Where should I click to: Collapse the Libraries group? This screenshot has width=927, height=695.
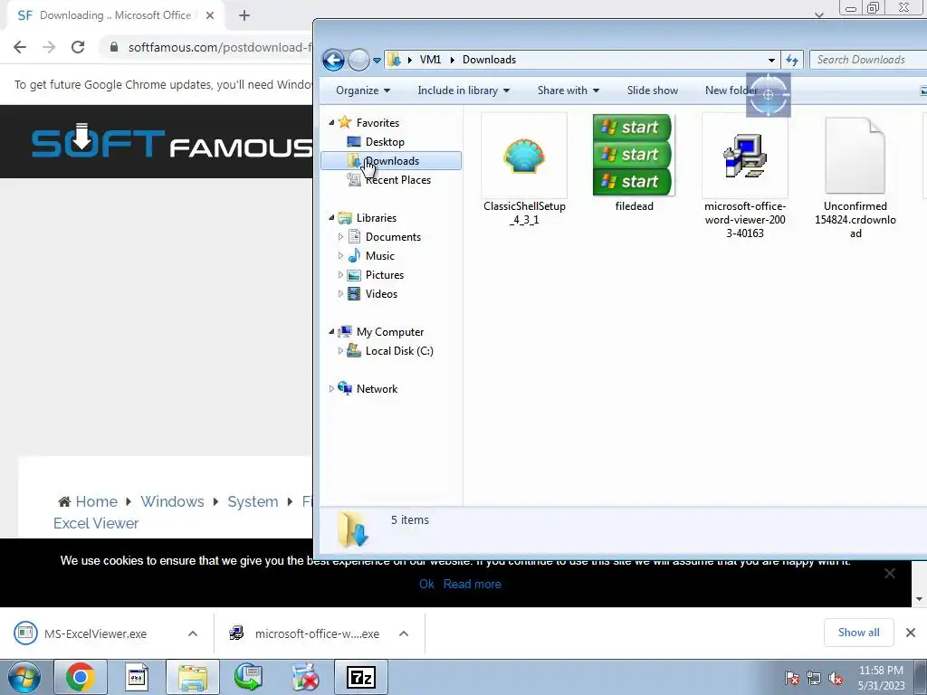(331, 217)
